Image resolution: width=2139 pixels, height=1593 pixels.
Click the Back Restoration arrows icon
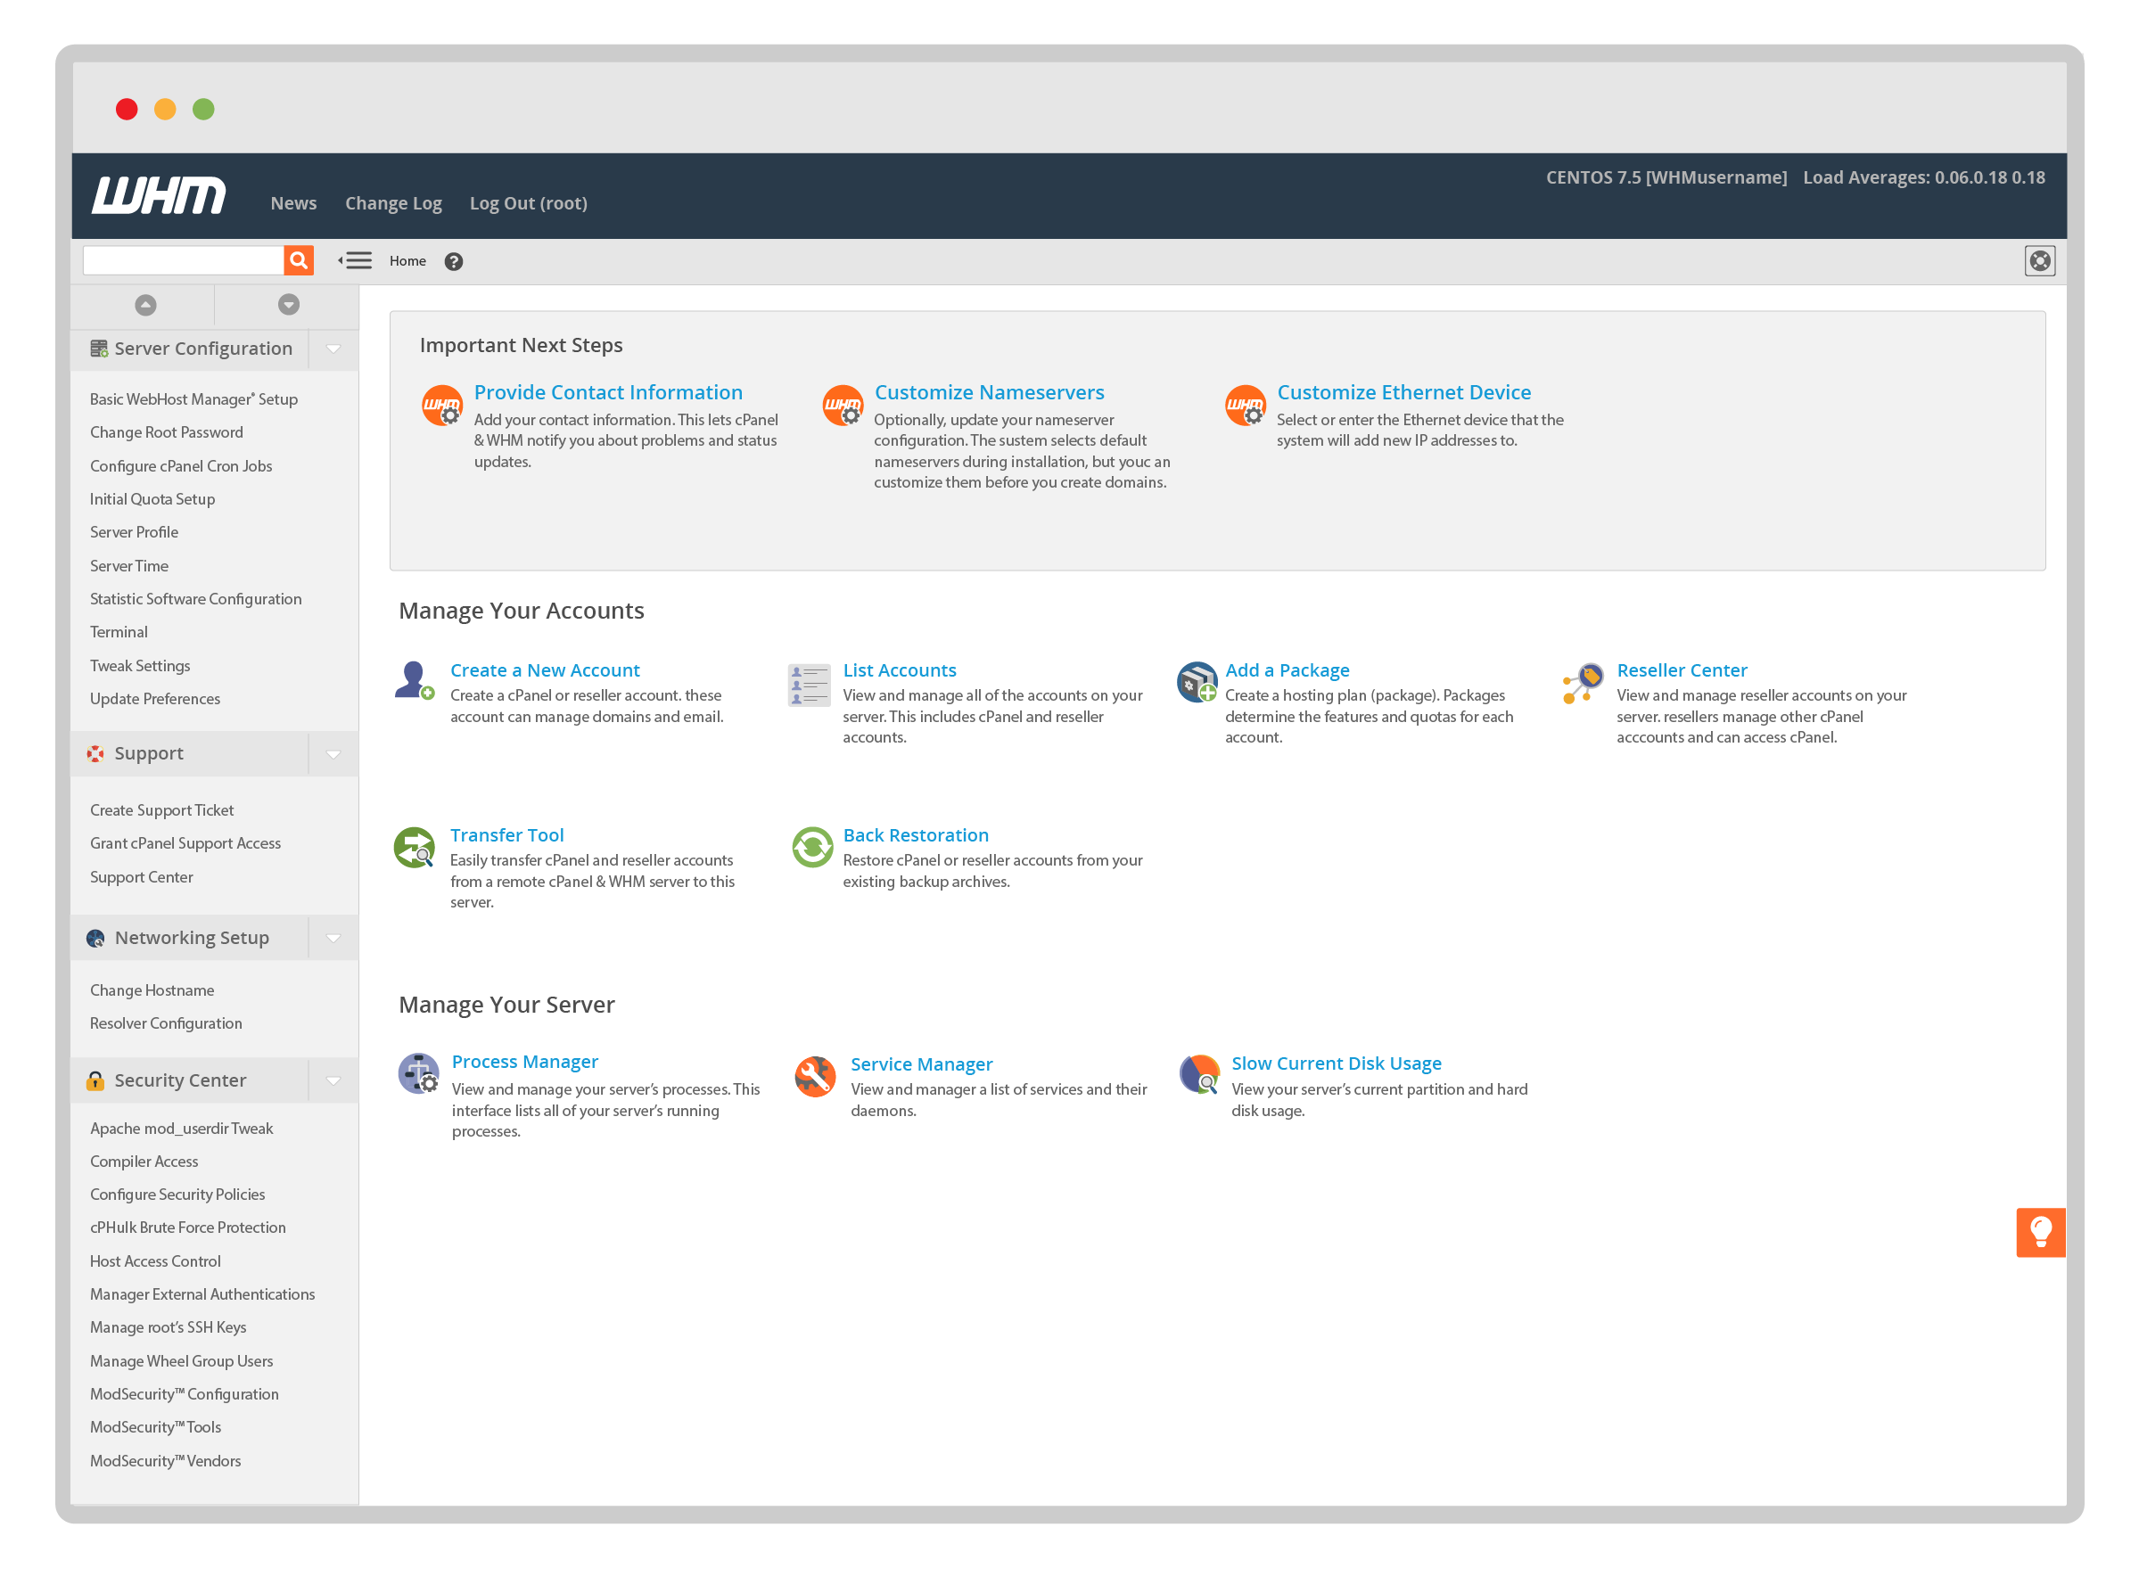tap(812, 849)
